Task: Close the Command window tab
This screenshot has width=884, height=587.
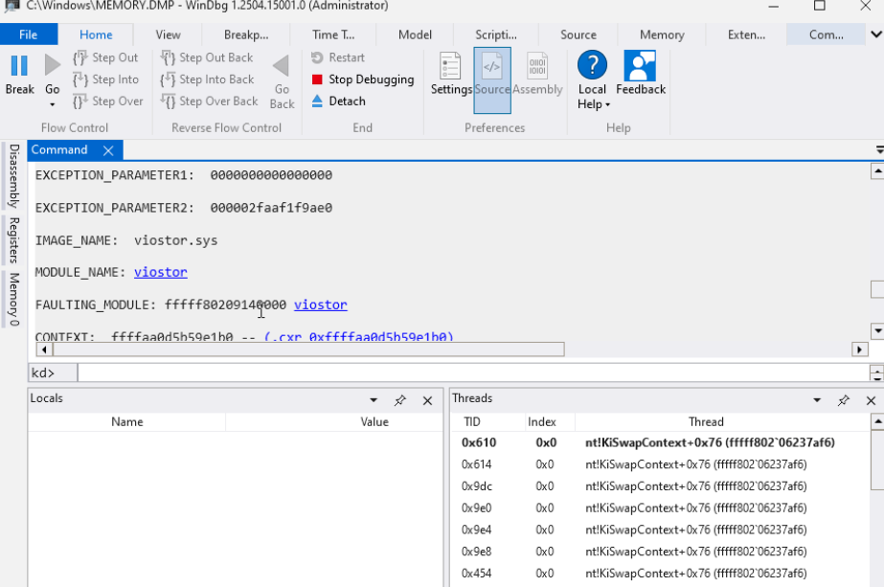Action: tap(108, 150)
